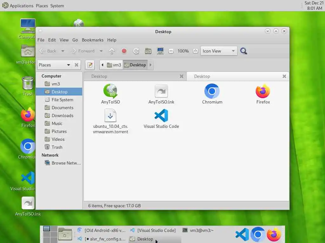Close the first Desktop tab
Image resolution: width=325 pixels, height=243 pixels.
pos(182,77)
